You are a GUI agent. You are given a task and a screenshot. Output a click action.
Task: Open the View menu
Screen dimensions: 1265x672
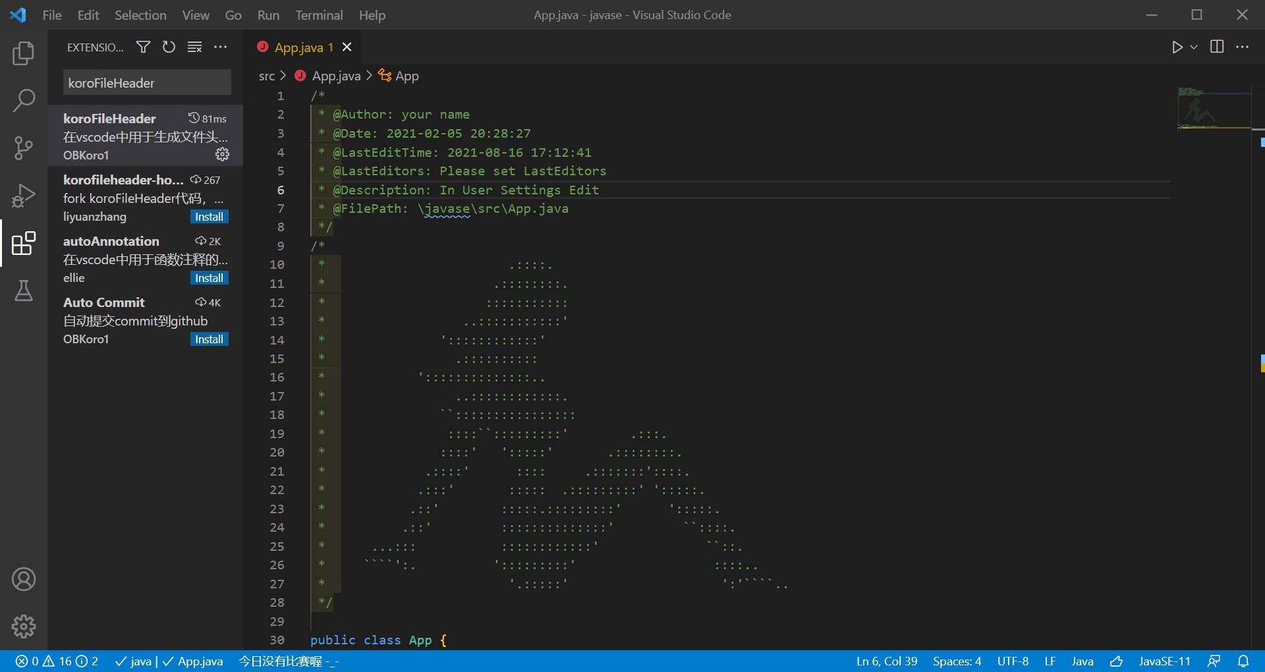(196, 15)
